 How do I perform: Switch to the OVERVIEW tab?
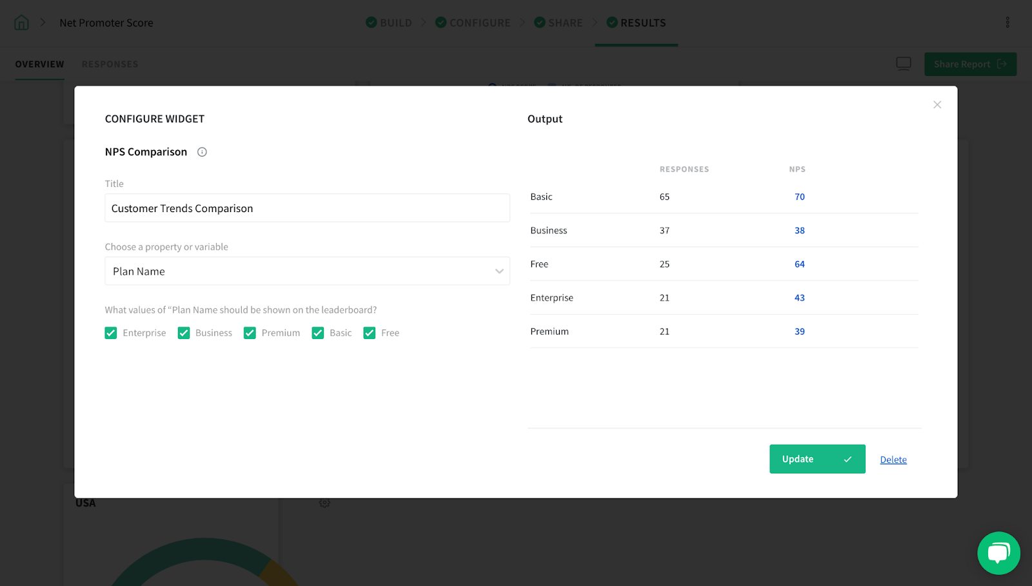tap(40, 64)
